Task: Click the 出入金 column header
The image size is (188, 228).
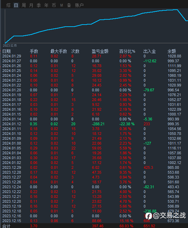Action: click(149, 51)
